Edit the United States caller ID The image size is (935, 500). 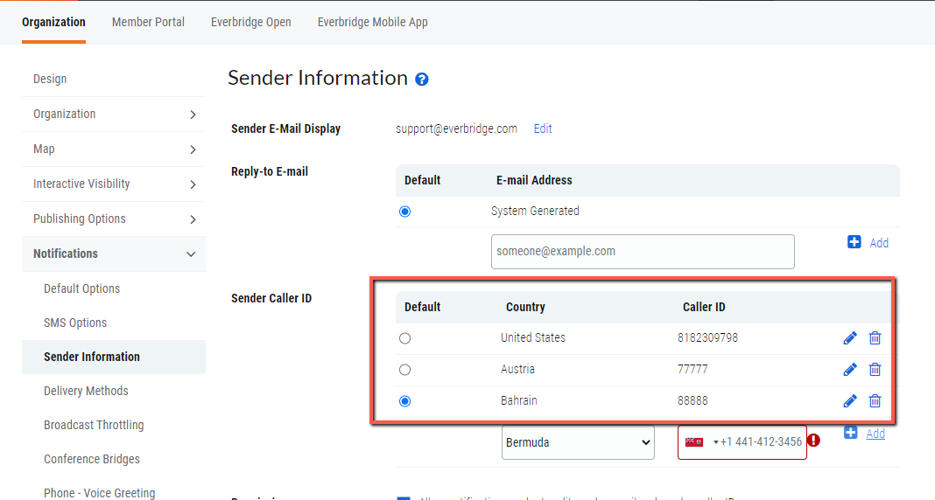849,338
